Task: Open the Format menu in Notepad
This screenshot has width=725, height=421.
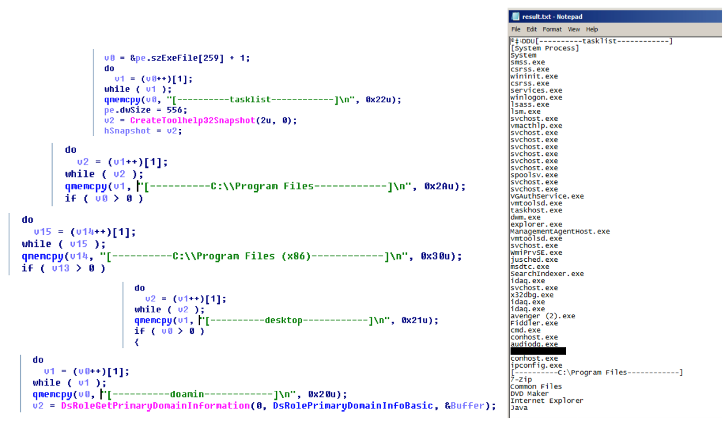Action: click(552, 29)
